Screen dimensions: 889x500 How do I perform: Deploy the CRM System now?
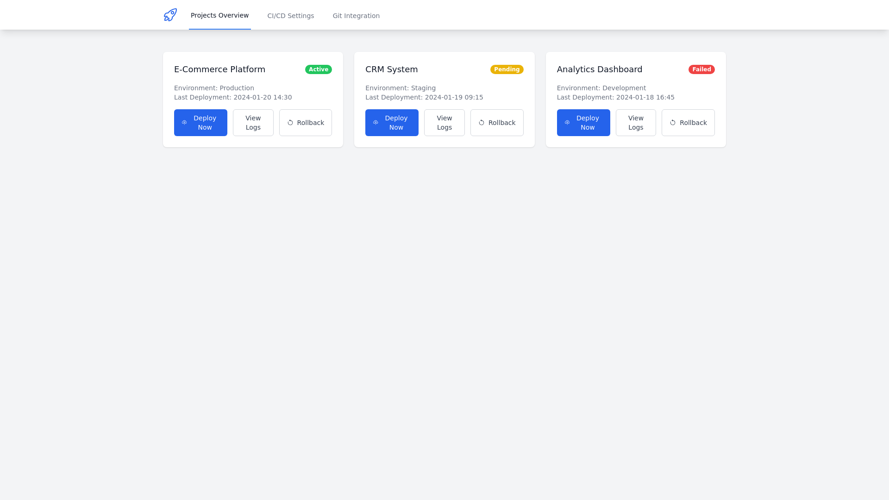tap(392, 122)
